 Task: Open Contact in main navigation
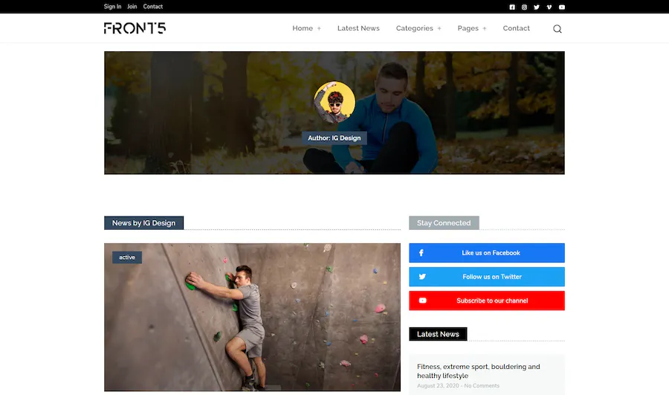coord(517,28)
